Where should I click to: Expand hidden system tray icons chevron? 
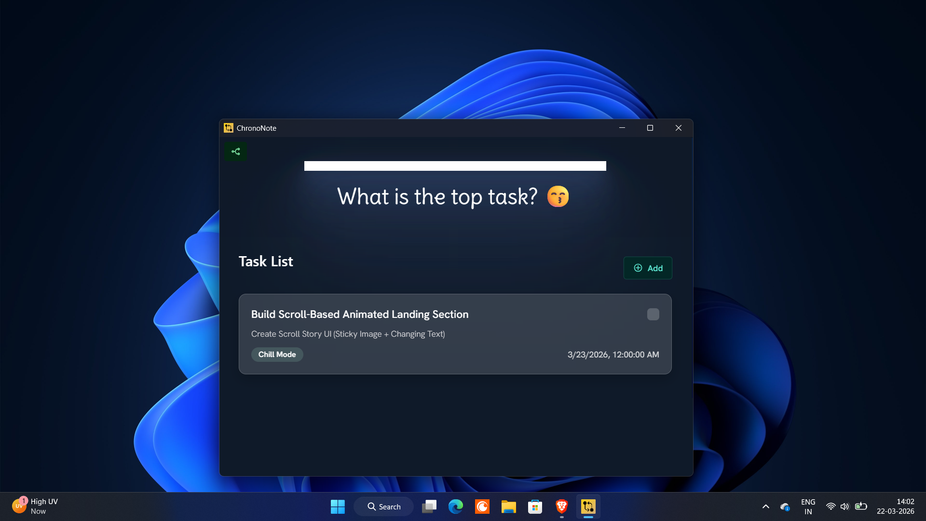click(765, 507)
